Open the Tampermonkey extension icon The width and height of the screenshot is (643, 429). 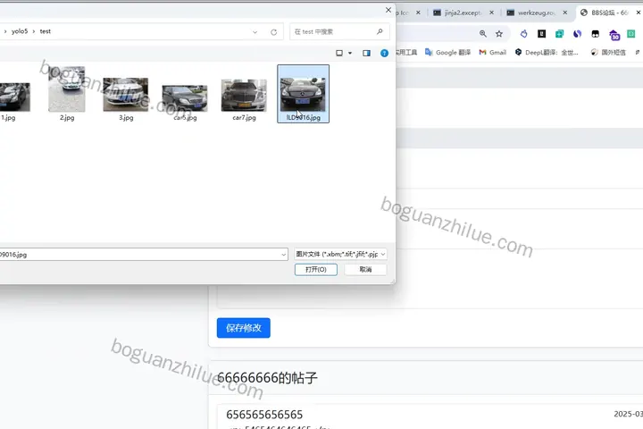point(596,34)
